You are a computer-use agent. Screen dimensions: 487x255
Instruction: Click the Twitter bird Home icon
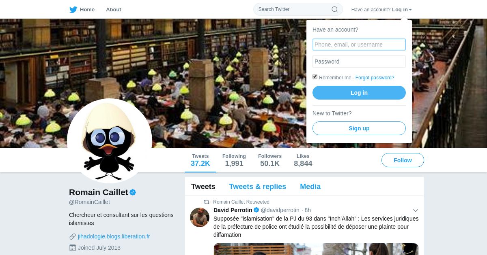point(73,9)
